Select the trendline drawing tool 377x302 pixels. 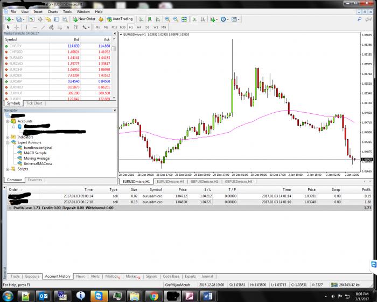pyautogui.click(x=43, y=27)
